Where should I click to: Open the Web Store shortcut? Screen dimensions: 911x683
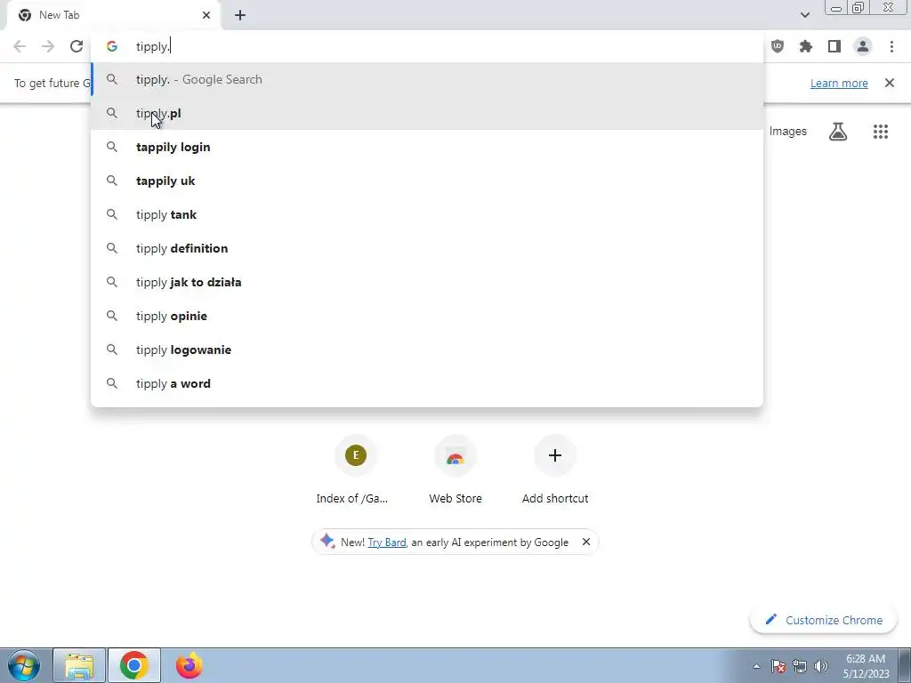tap(455, 470)
